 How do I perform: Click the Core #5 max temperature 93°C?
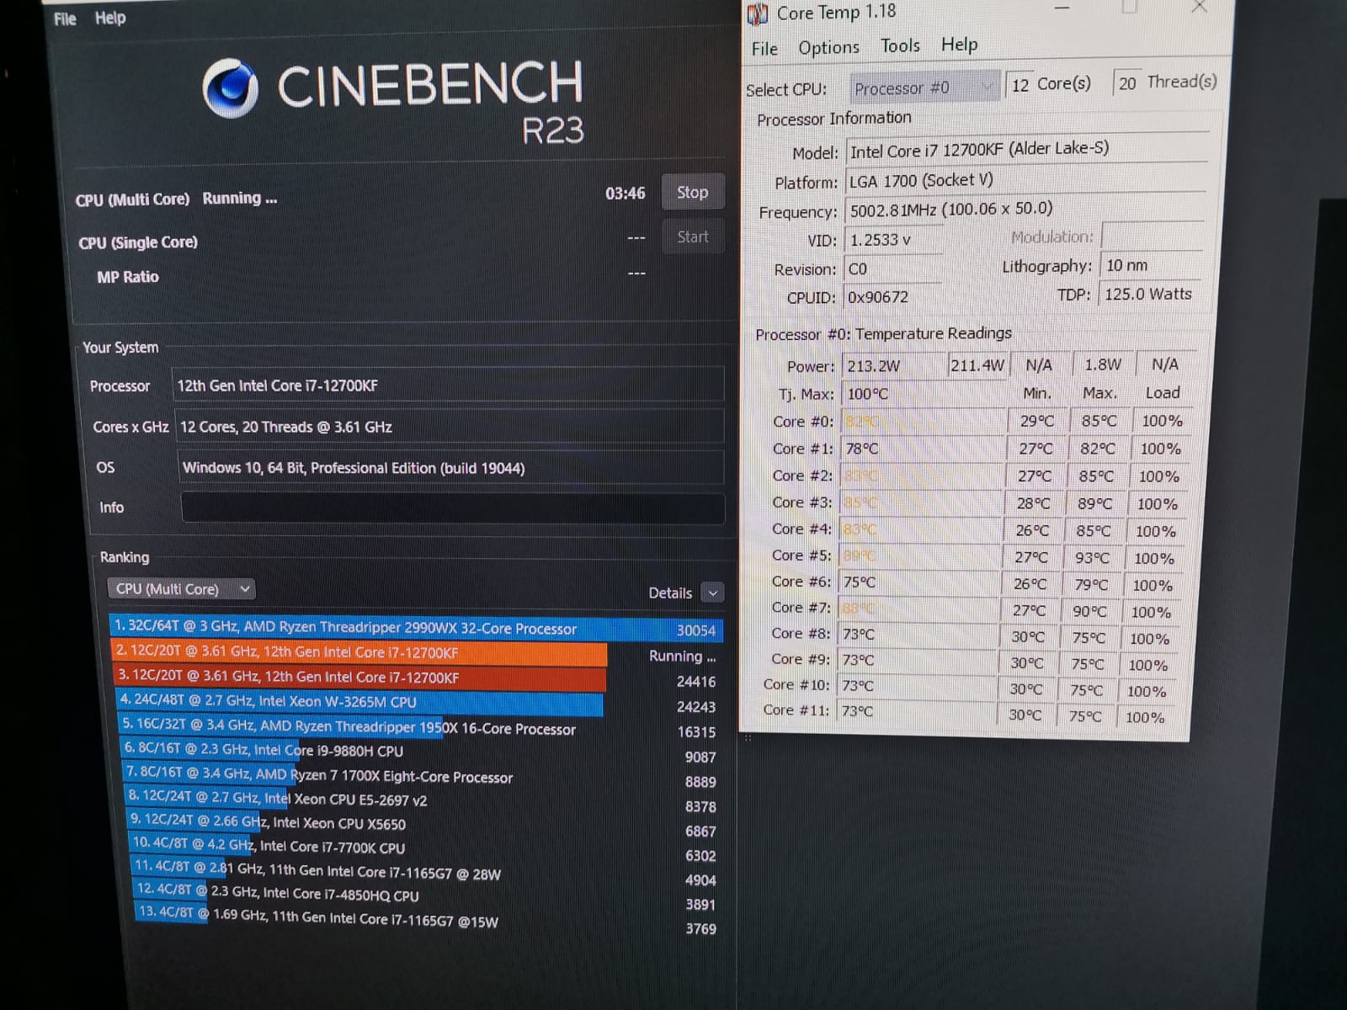1093,558
